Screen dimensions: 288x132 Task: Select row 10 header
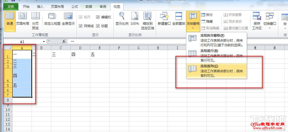[8, 109]
